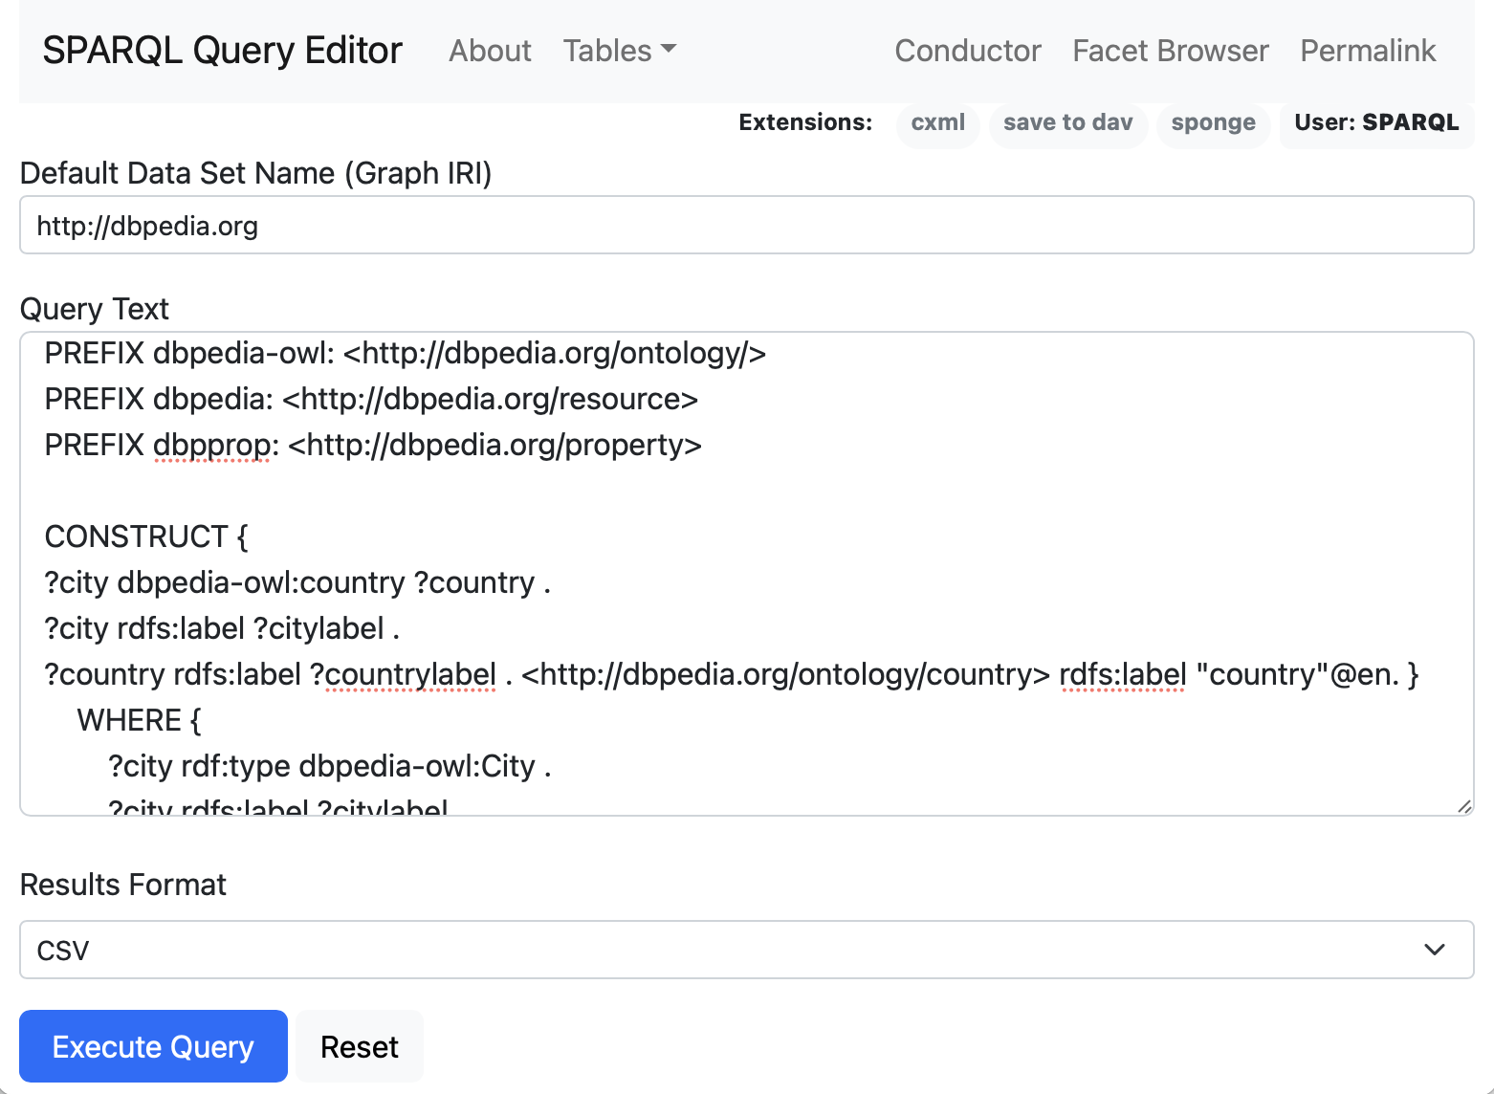Click the Results Format label
The width and height of the screenshot is (1494, 1094).
pos(122,885)
